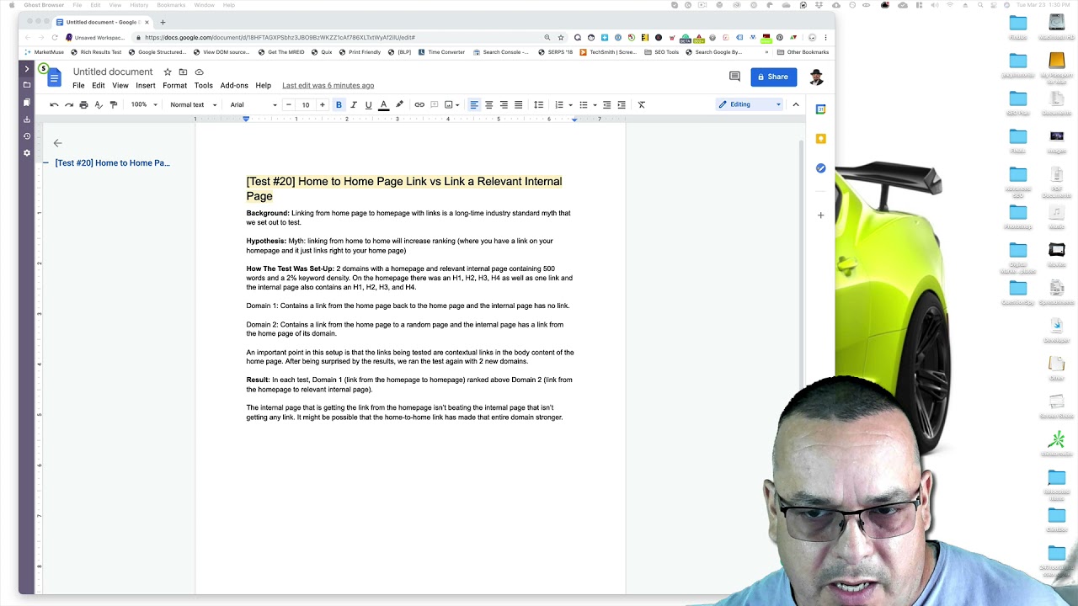Open the Insert menu

(x=146, y=85)
